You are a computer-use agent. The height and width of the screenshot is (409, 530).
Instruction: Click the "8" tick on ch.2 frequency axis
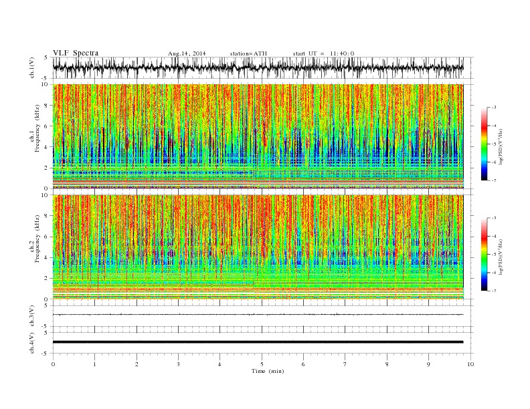tap(47, 216)
